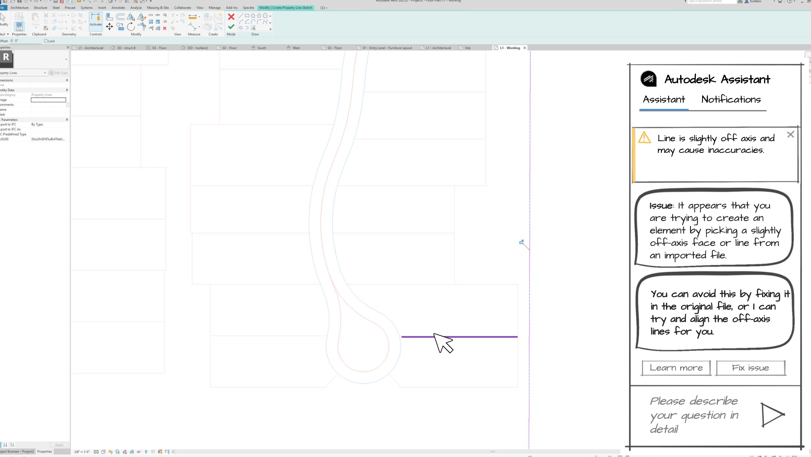Click the Autodesk Assistant logo
This screenshot has height=457, width=811.
tap(648, 79)
